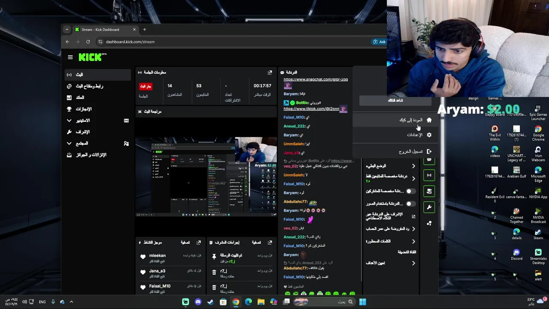Click the heart icon next to mieekan
Image resolution: width=549 pixels, height=309 pixels.
point(143,257)
